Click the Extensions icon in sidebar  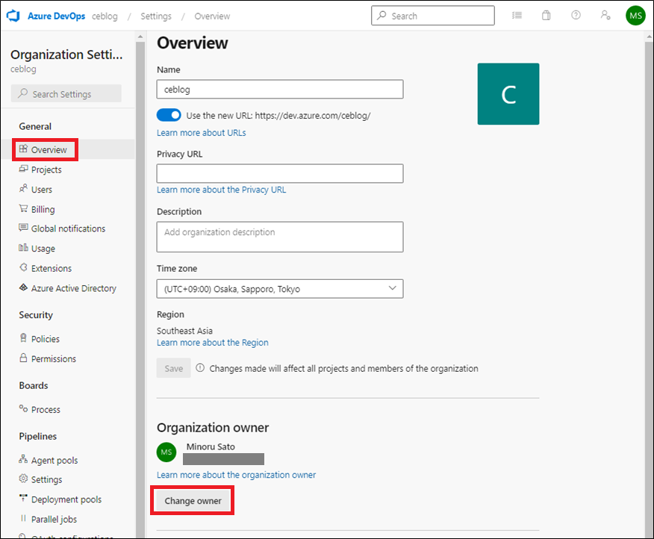coord(23,267)
